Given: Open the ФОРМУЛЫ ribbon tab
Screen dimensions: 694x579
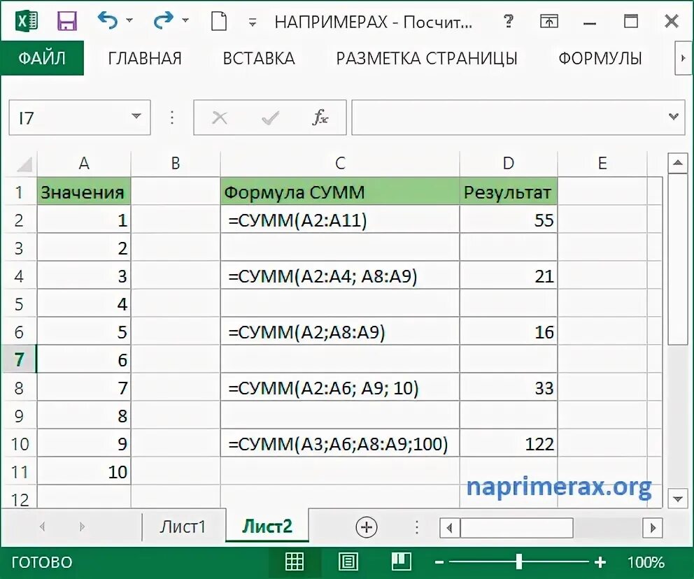Looking at the screenshot, I should (x=600, y=58).
